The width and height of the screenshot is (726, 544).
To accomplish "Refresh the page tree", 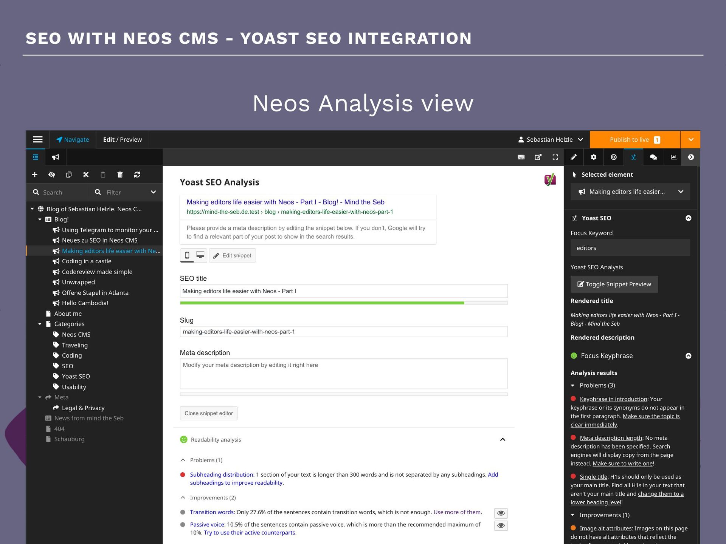I will pyautogui.click(x=137, y=175).
